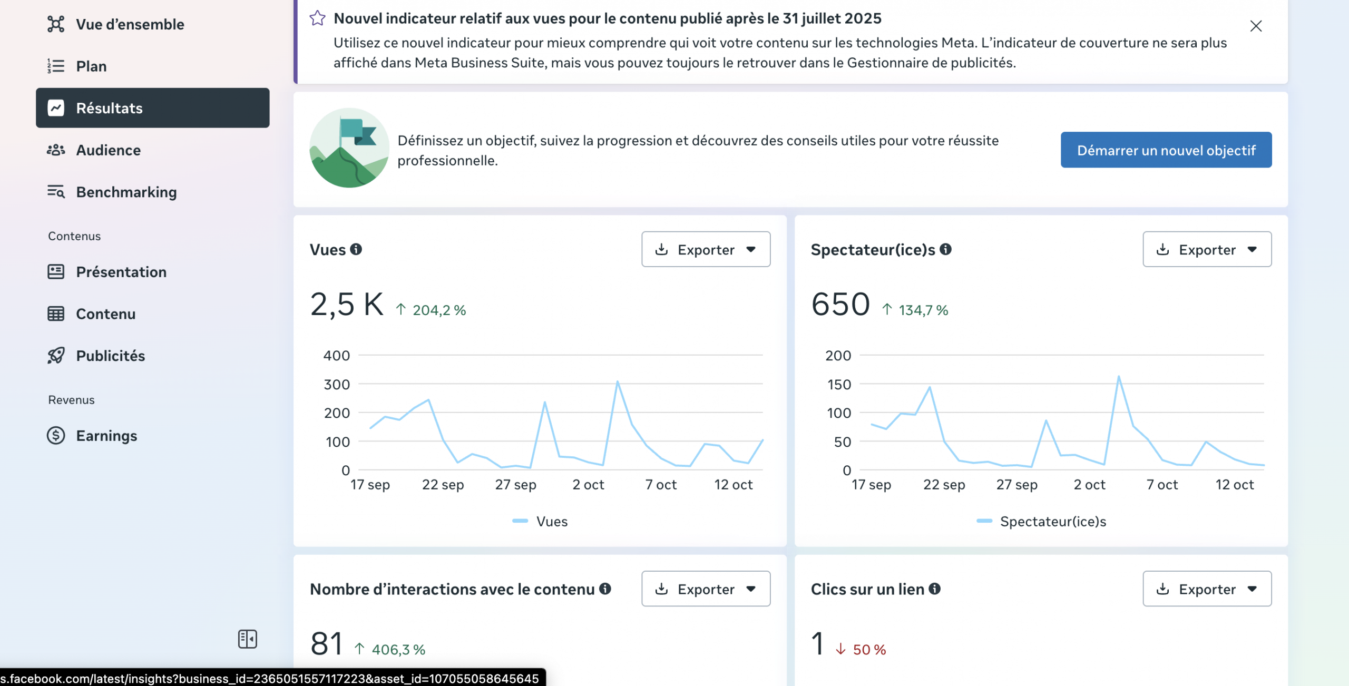Click the goal flag mountain illustration

(349, 148)
